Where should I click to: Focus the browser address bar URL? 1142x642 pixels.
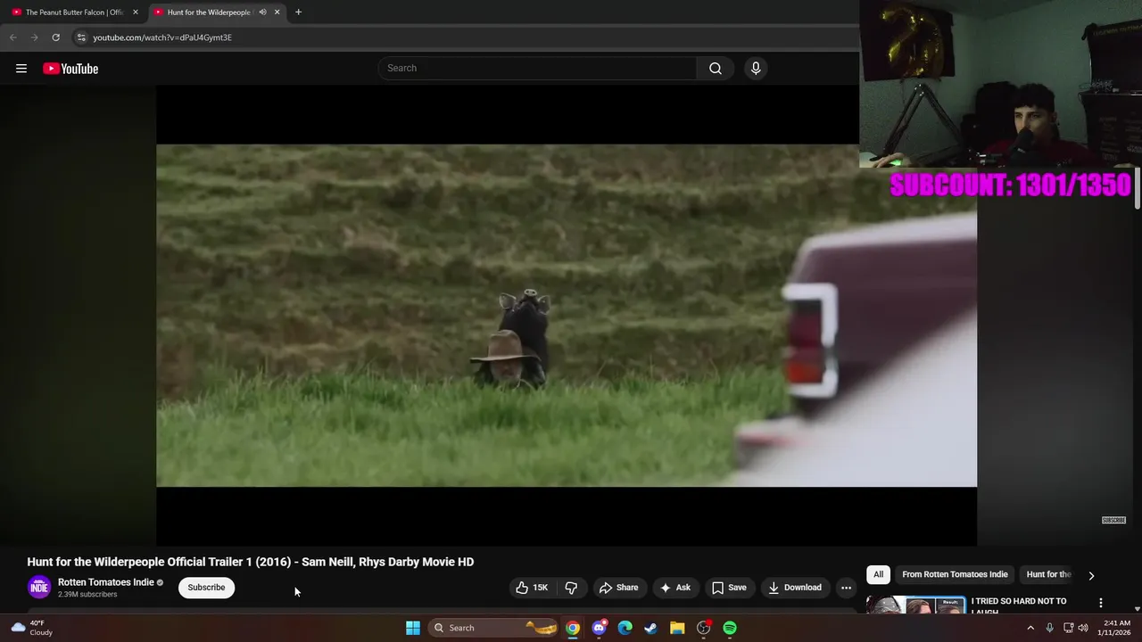click(162, 37)
